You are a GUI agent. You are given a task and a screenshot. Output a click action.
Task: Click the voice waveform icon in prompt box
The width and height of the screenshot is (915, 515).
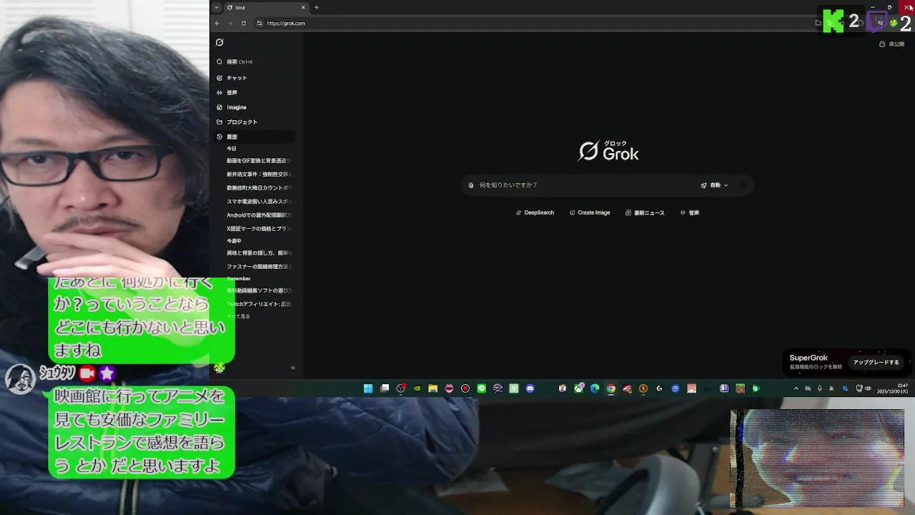[743, 185]
